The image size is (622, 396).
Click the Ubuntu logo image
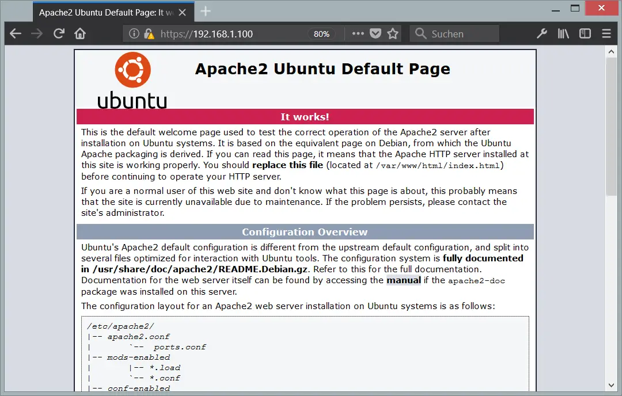coord(132,81)
